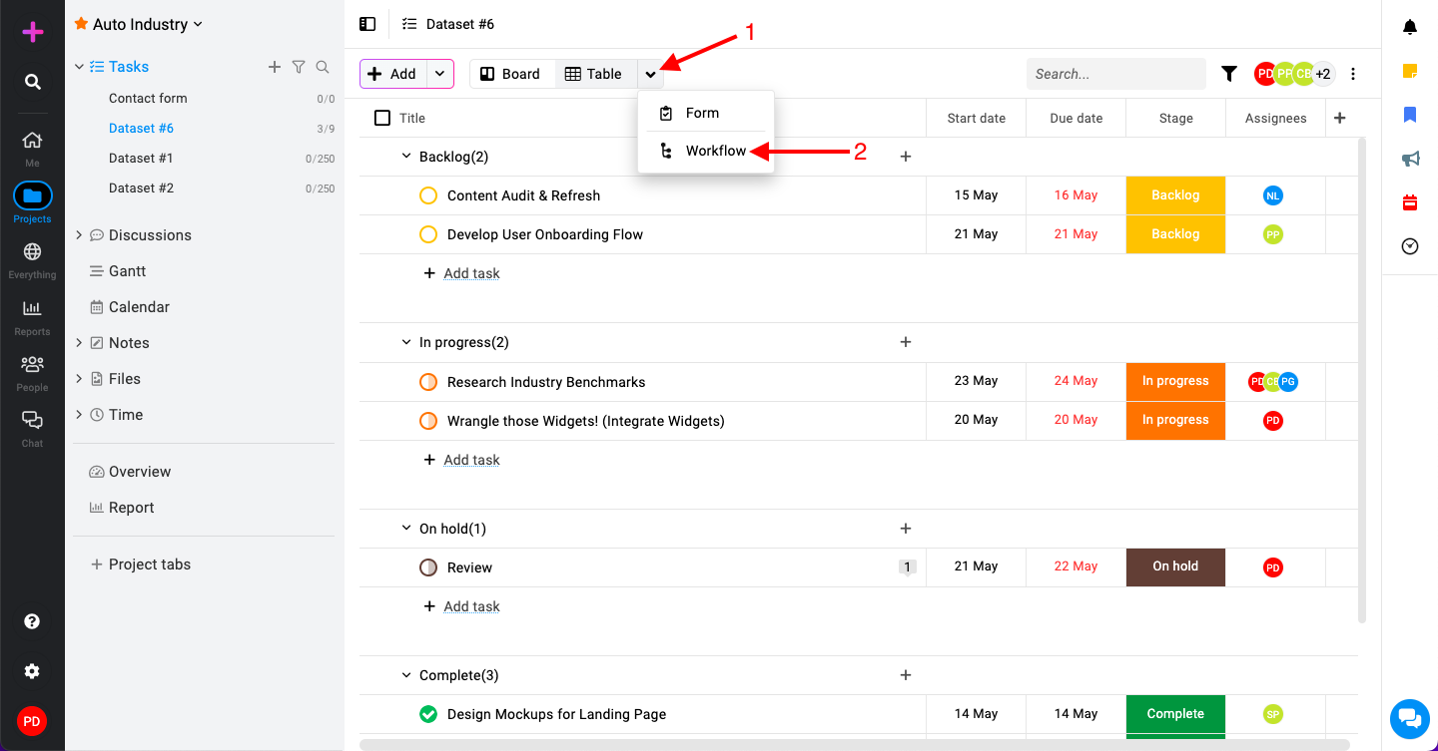Open the Add button dropdown arrow

pos(439,74)
